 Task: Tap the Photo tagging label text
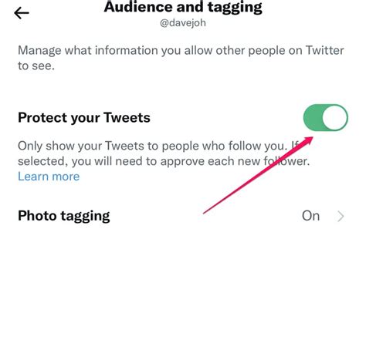(64, 216)
